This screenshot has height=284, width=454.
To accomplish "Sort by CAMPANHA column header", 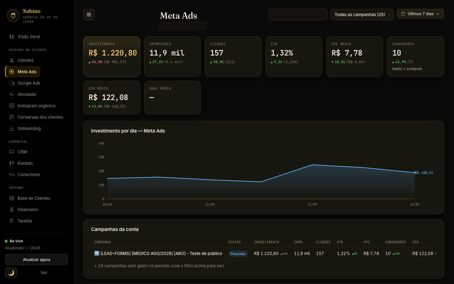I will [x=102, y=242].
